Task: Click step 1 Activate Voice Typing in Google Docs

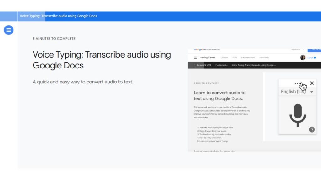Action: click(x=215, y=127)
